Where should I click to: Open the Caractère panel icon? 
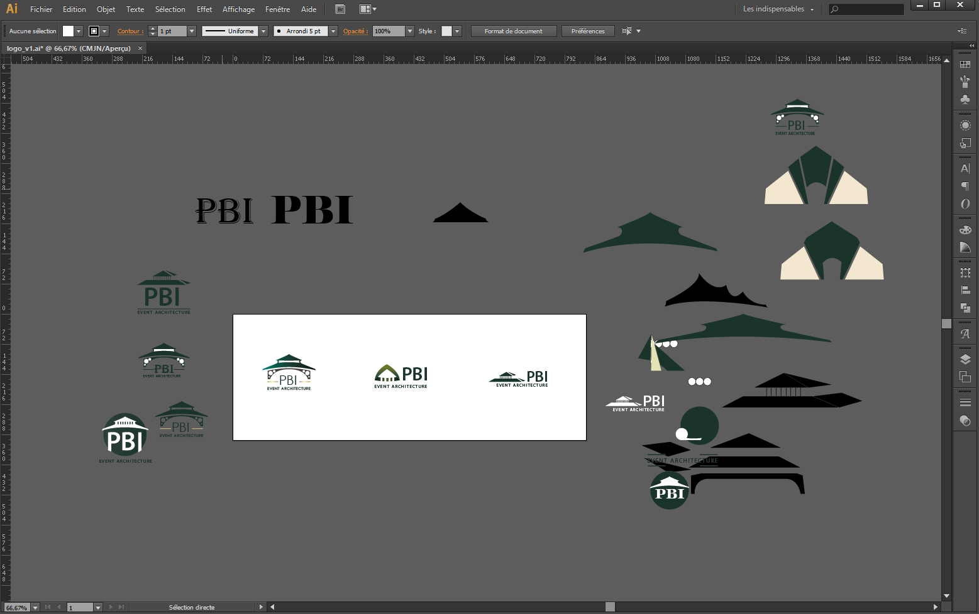pos(966,167)
